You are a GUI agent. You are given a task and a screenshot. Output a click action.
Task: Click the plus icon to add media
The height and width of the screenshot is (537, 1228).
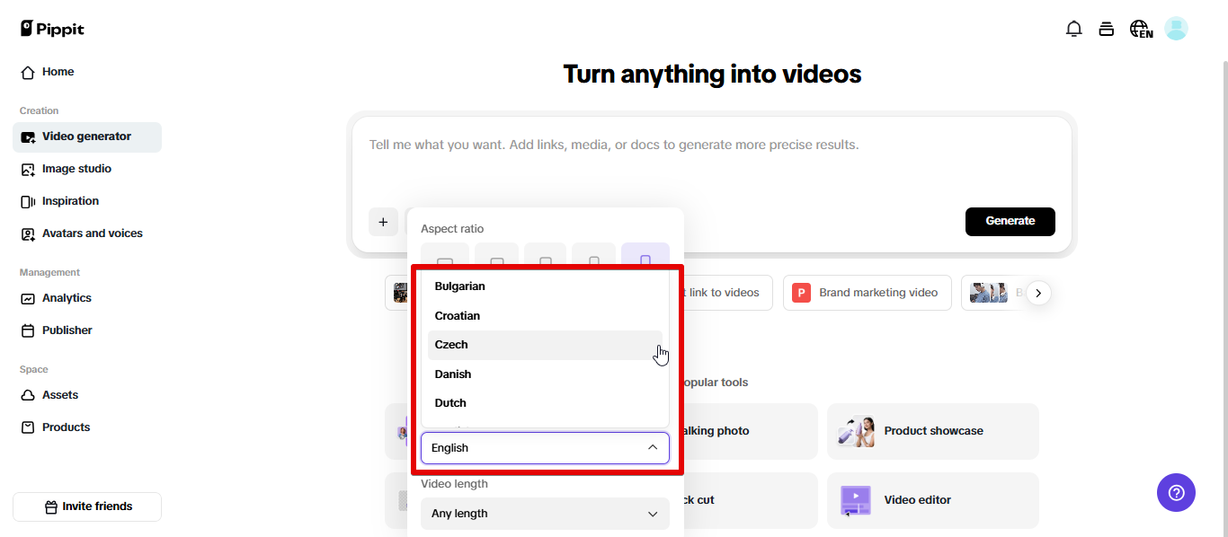[383, 222]
